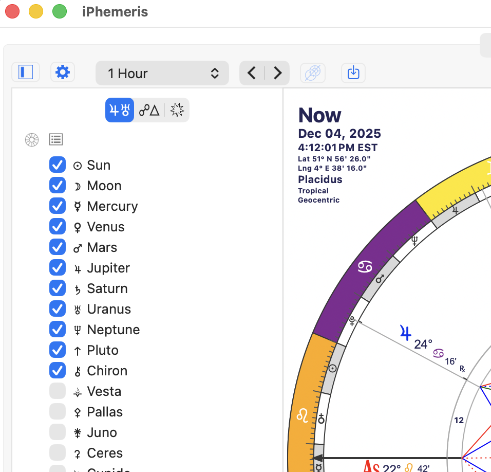Step back one time interval
Image resolution: width=491 pixels, height=472 pixels.
pos(252,73)
